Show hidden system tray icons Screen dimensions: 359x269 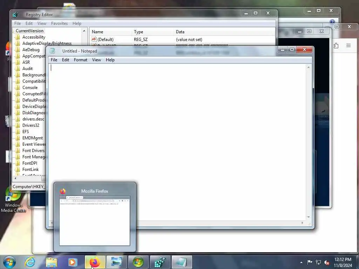pyautogui.click(x=301, y=262)
